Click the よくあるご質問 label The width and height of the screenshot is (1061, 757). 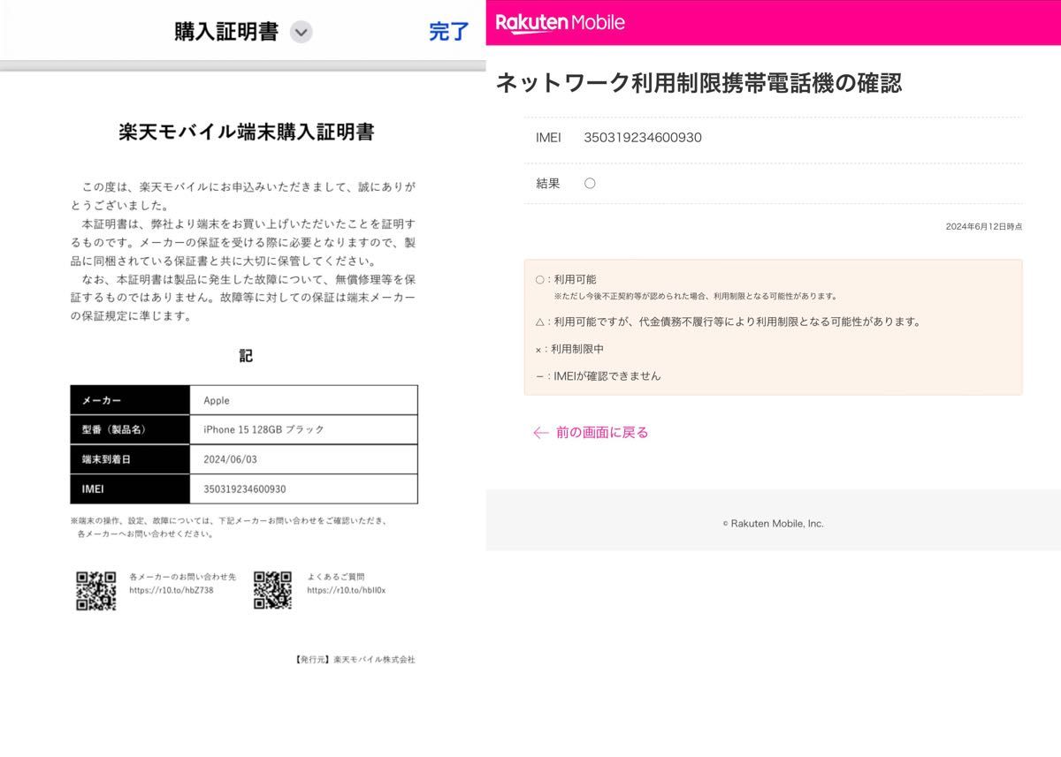click(x=336, y=577)
